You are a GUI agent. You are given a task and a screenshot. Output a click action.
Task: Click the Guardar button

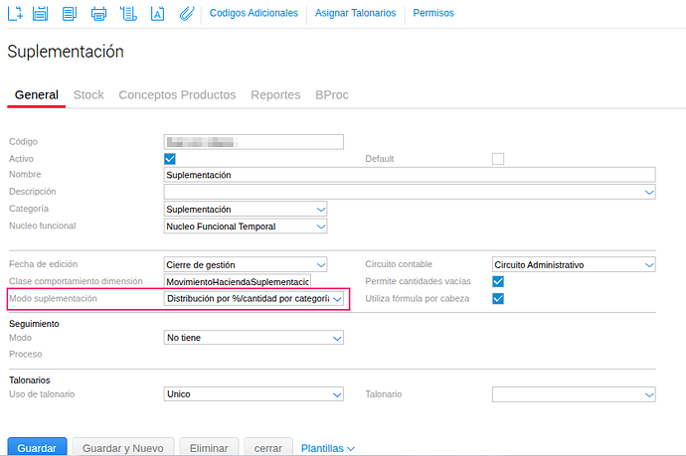[x=37, y=447]
